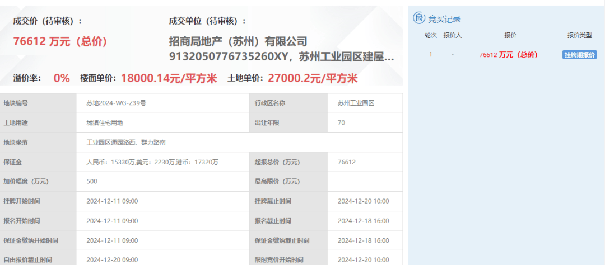Select the location 工业园区通园路西、群力路南

coord(126,143)
